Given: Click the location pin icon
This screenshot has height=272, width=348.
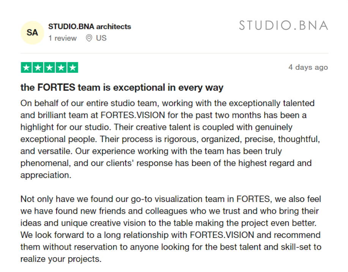Looking at the screenshot, I should [89, 38].
